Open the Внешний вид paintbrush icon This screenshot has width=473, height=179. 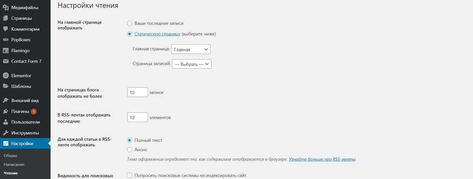[6, 101]
